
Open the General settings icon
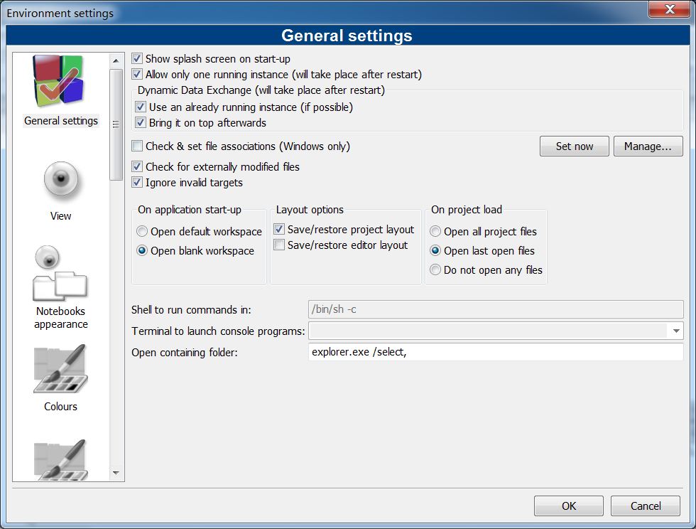click(60, 83)
